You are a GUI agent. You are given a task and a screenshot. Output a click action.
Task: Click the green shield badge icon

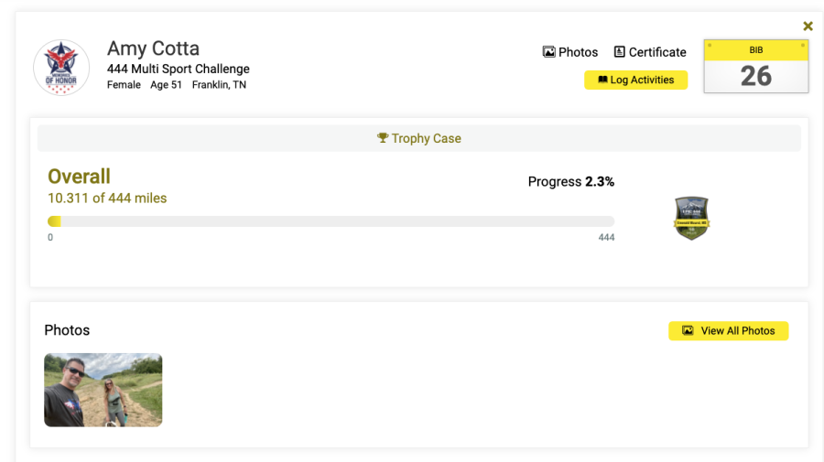click(x=691, y=218)
